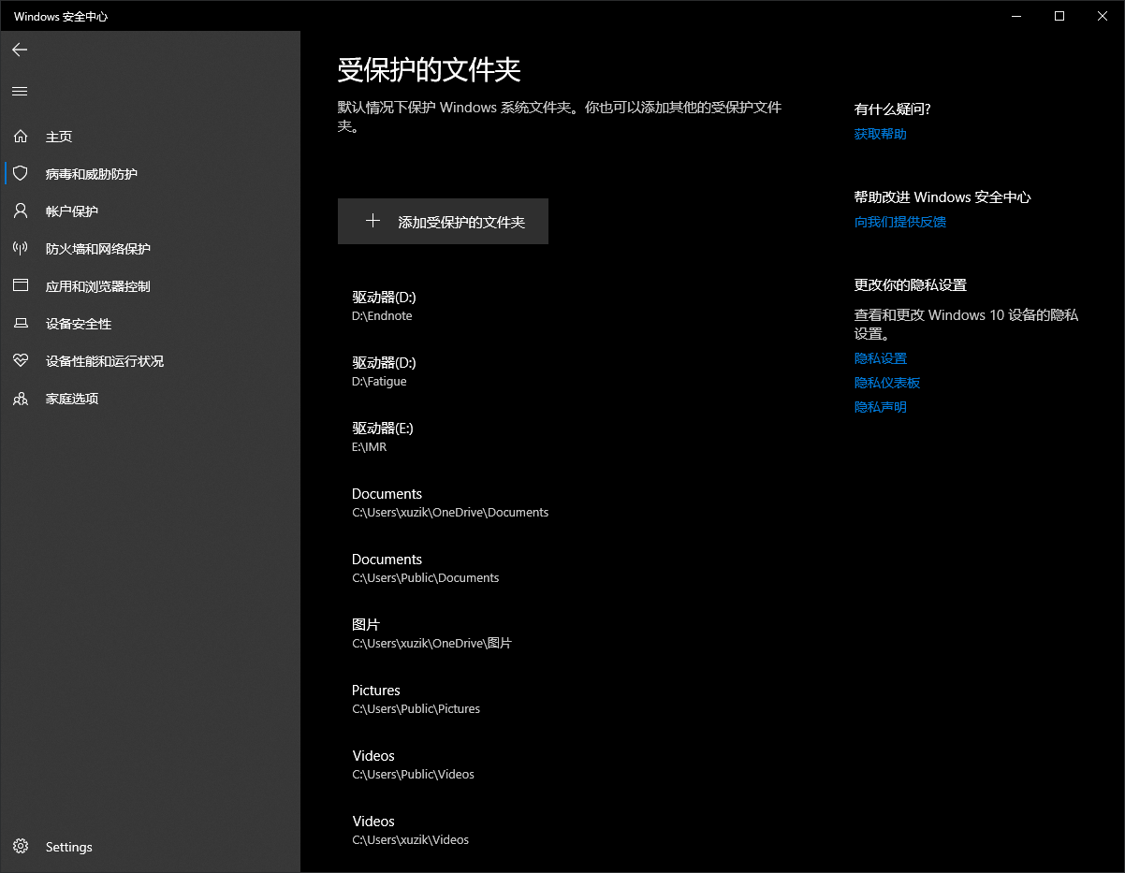Open the 隐私设置 link

click(x=881, y=358)
